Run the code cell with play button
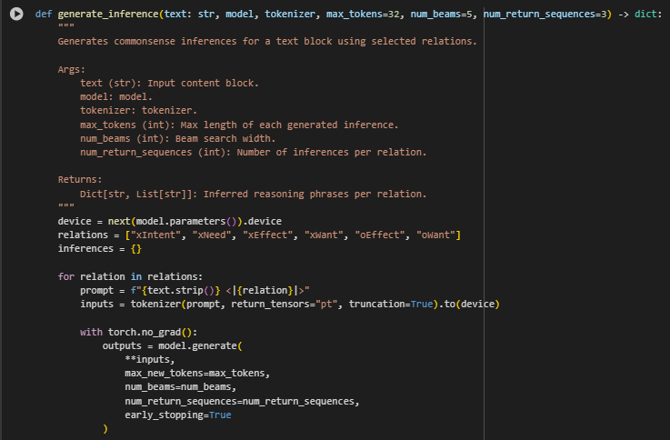The image size is (670, 440). 16,15
